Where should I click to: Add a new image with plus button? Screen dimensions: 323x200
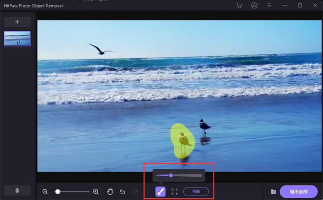(x=17, y=22)
